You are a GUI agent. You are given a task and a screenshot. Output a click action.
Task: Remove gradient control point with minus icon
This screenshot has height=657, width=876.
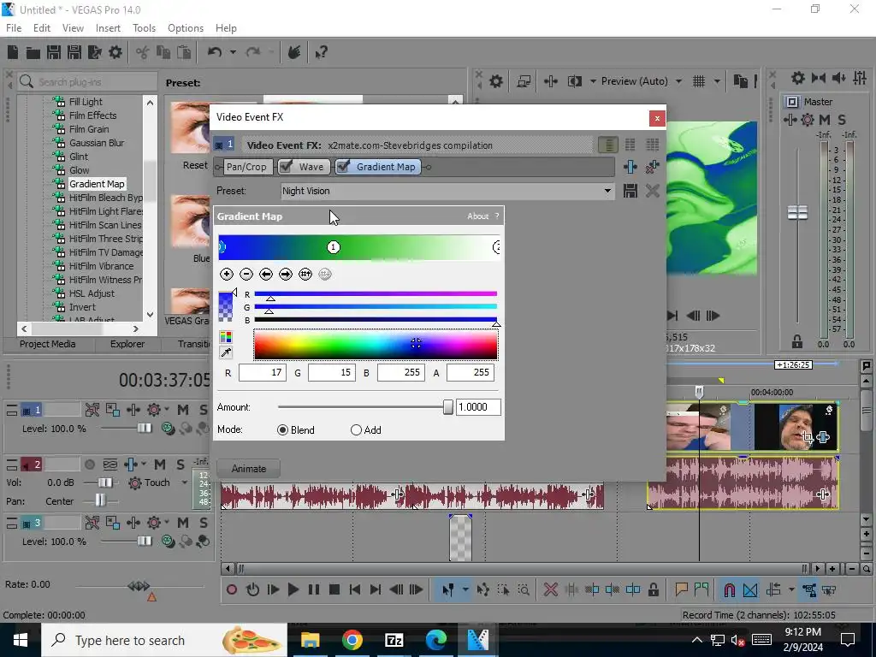[246, 275]
